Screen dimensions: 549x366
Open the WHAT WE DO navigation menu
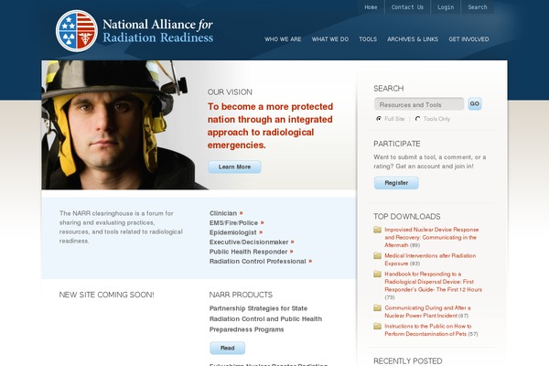pos(330,39)
